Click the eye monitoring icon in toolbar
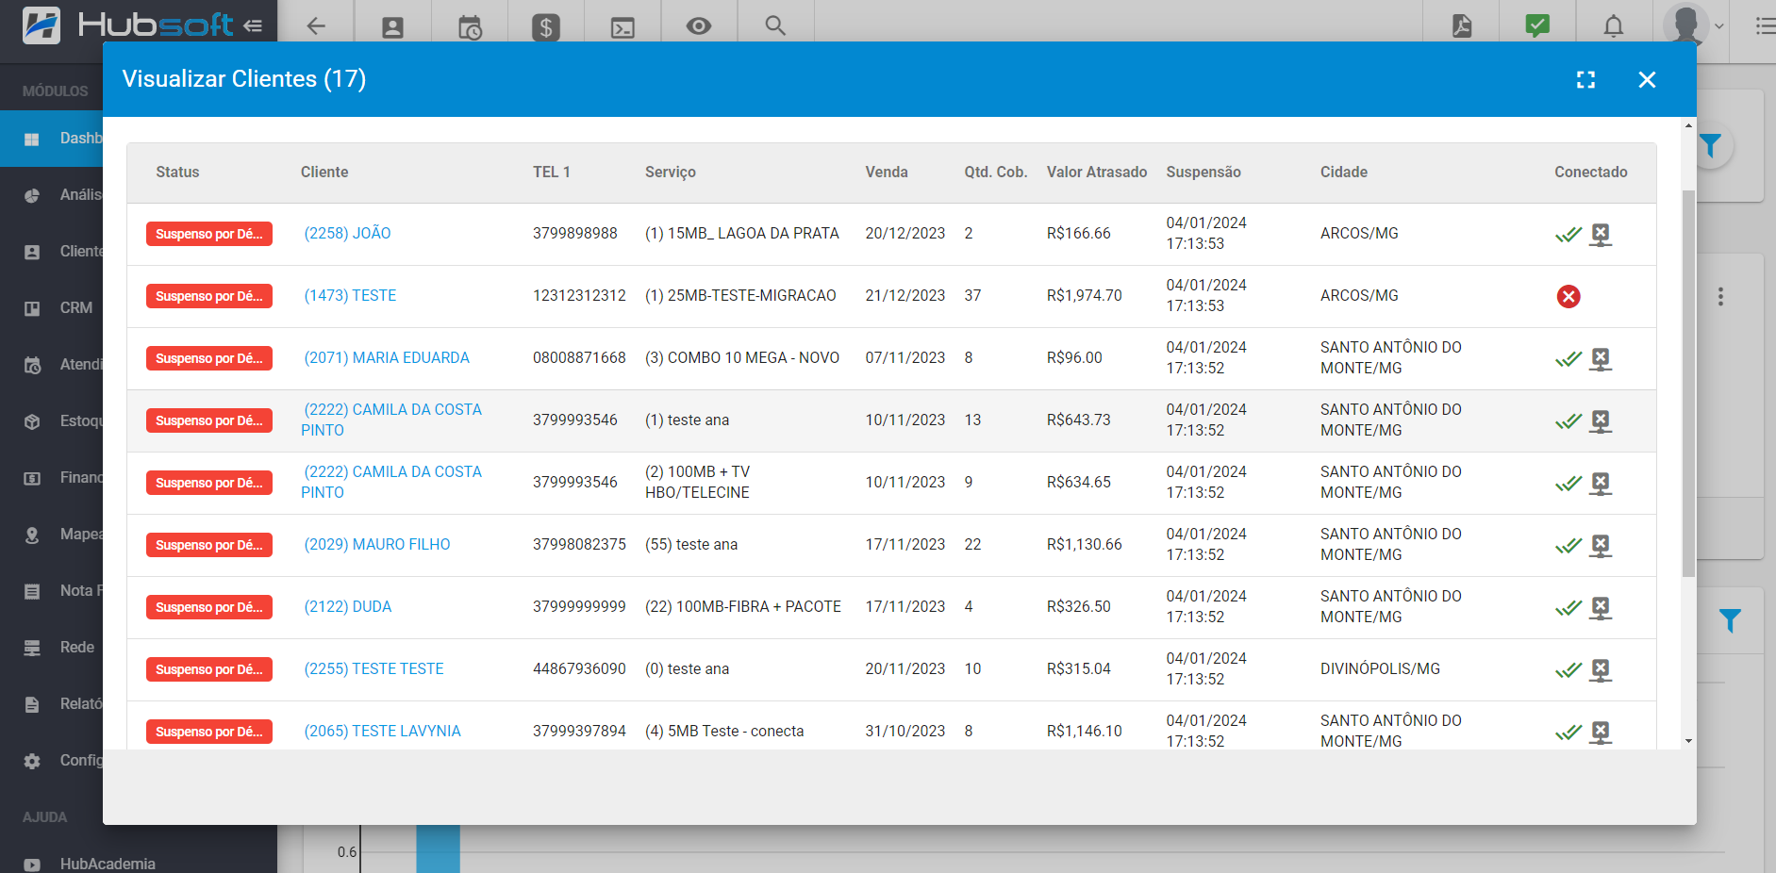This screenshot has height=873, width=1776. pos(698,25)
